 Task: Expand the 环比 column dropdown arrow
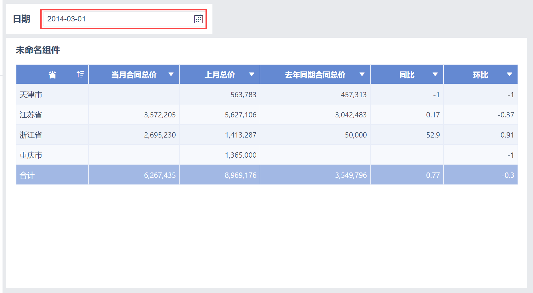coord(509,75)
